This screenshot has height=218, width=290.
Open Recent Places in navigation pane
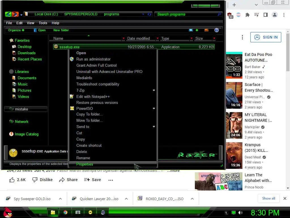pos(29,59)
